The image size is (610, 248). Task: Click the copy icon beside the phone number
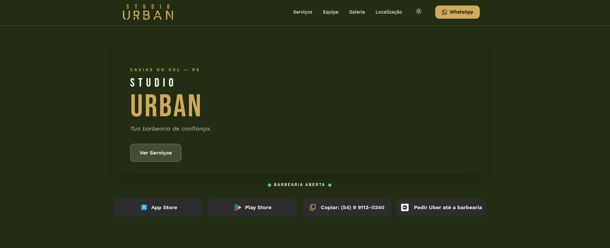click(313, 207)
